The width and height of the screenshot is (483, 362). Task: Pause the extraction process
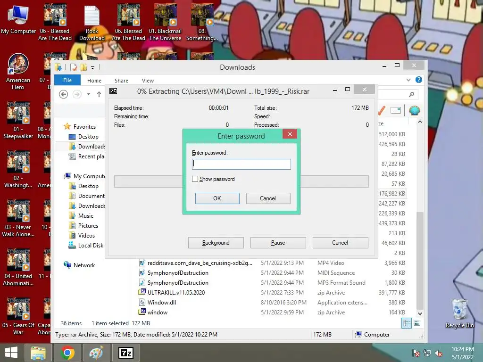(x=278, y=243)
